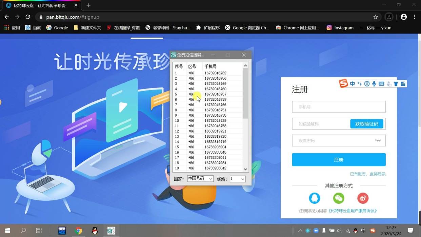Viewport: 421px width, 237px height.
Task: Open the Sogou soft keyboard icon
Action: [382, 83]
